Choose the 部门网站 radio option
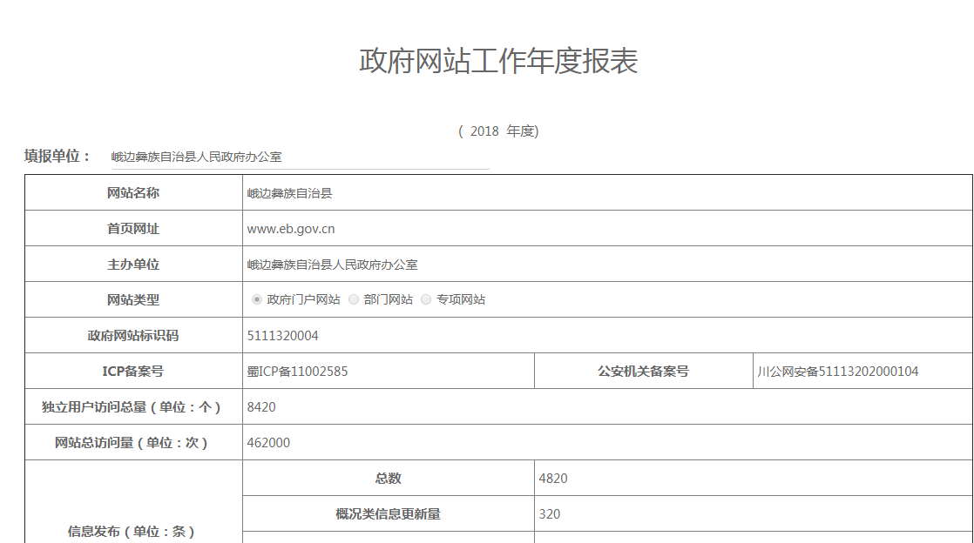 point(354,299)
